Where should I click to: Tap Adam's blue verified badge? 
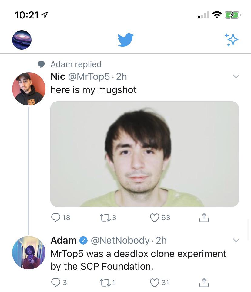point(83,241)
